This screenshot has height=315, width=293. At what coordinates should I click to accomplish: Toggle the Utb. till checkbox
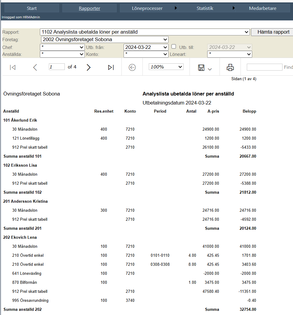click(x=174, y=47)
